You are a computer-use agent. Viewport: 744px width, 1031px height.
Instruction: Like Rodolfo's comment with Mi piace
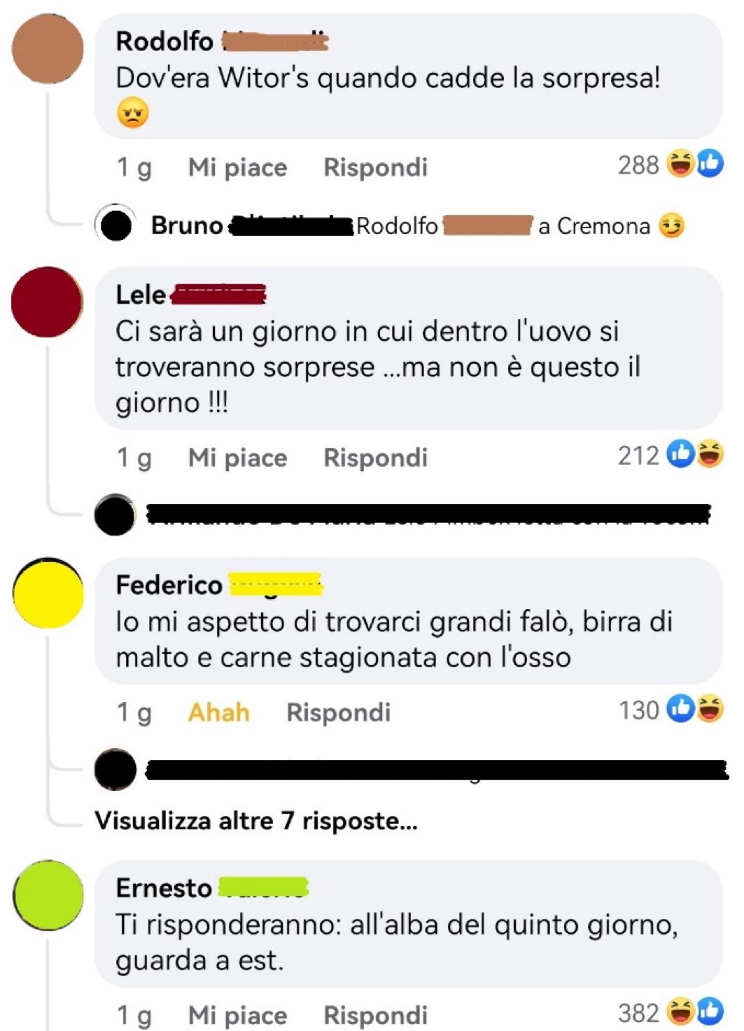tap(237, 167)
